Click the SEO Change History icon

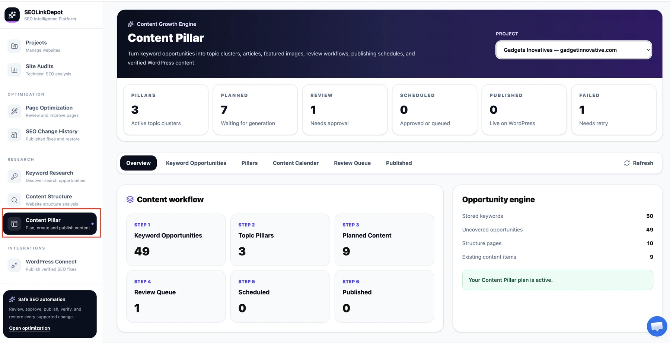pyautogui.click(x=14, y=135)
